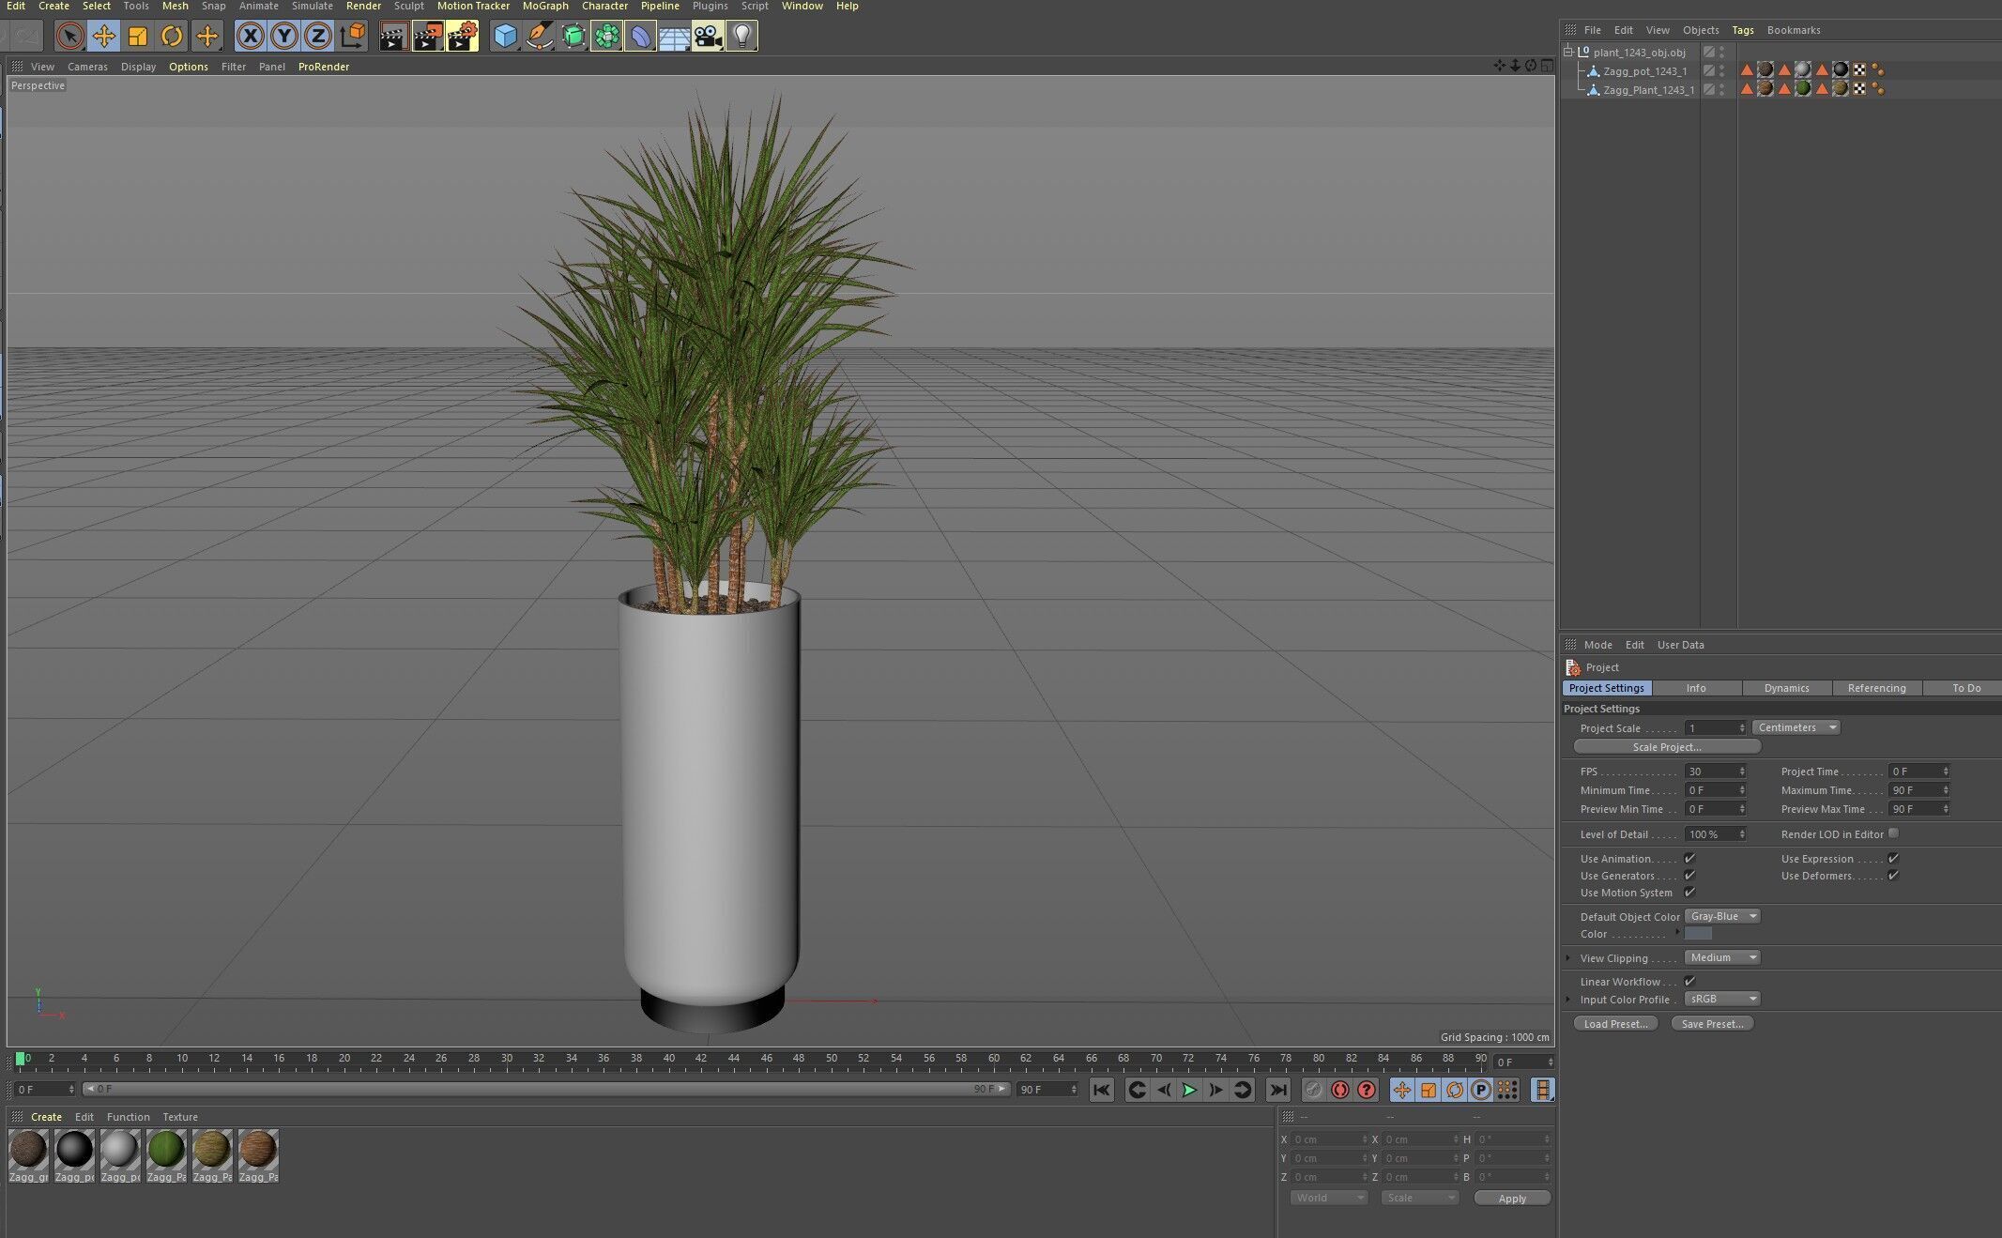The width and height of the screenshot is (2002, 1238).
Task: Add a Floor environment object
Action: (x=674, y=37)
